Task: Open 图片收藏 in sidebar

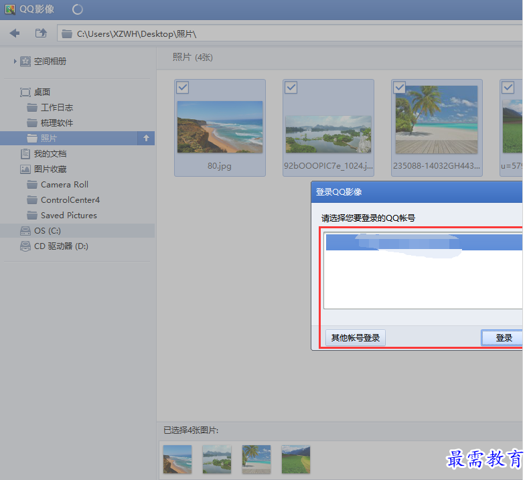Action: point(50,169)
